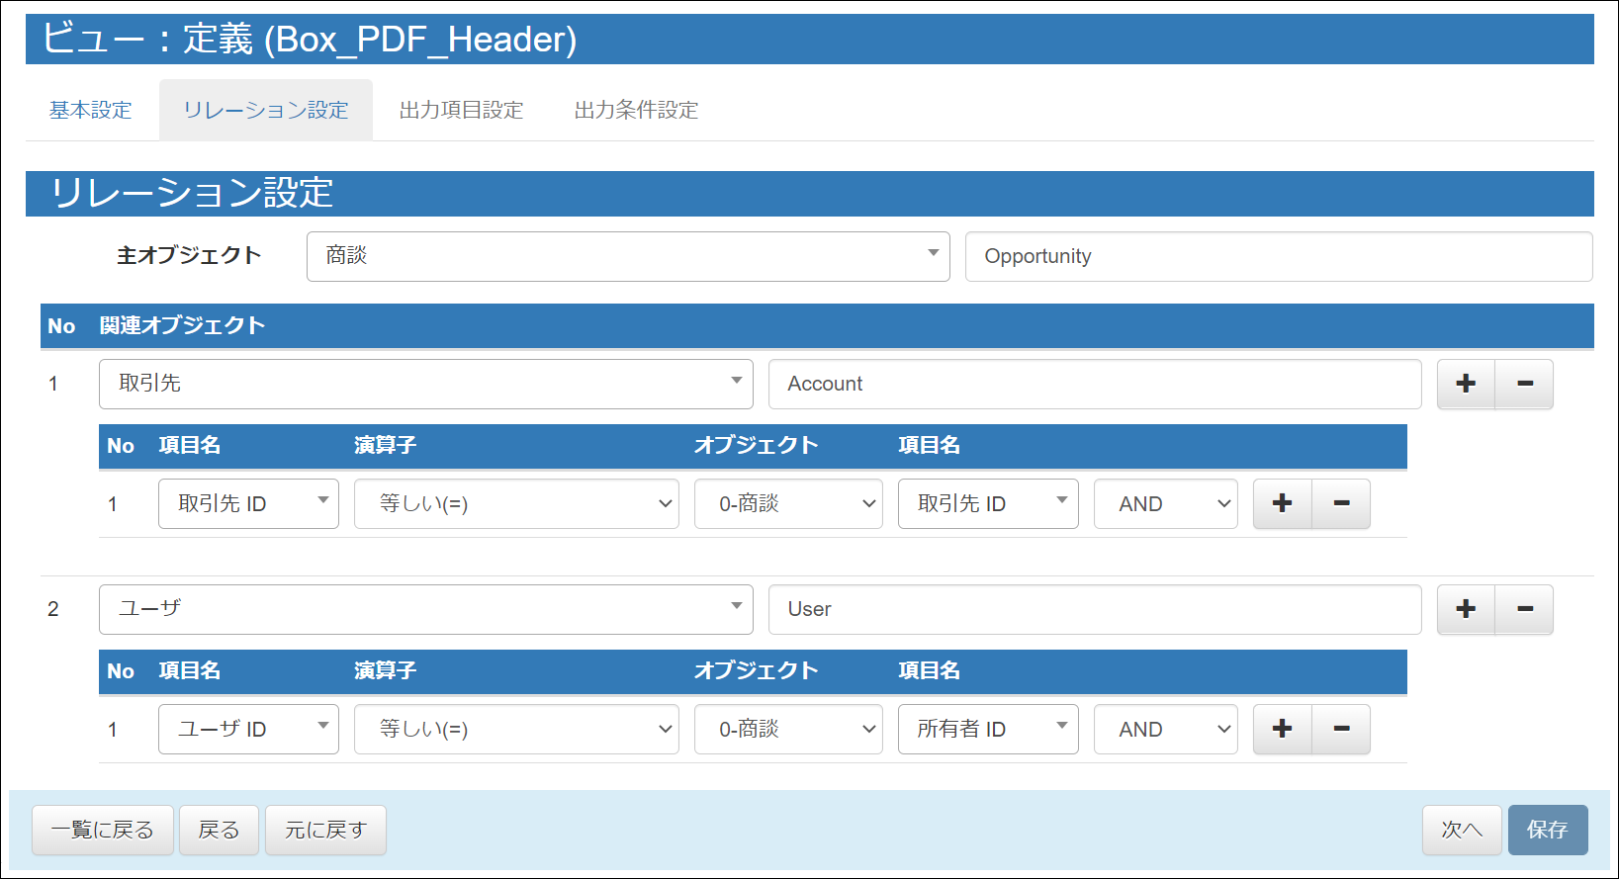Screen dimensions: 1619x879
Task: Click the 一覧に戻る button
Action: click(x=103, y=830)
